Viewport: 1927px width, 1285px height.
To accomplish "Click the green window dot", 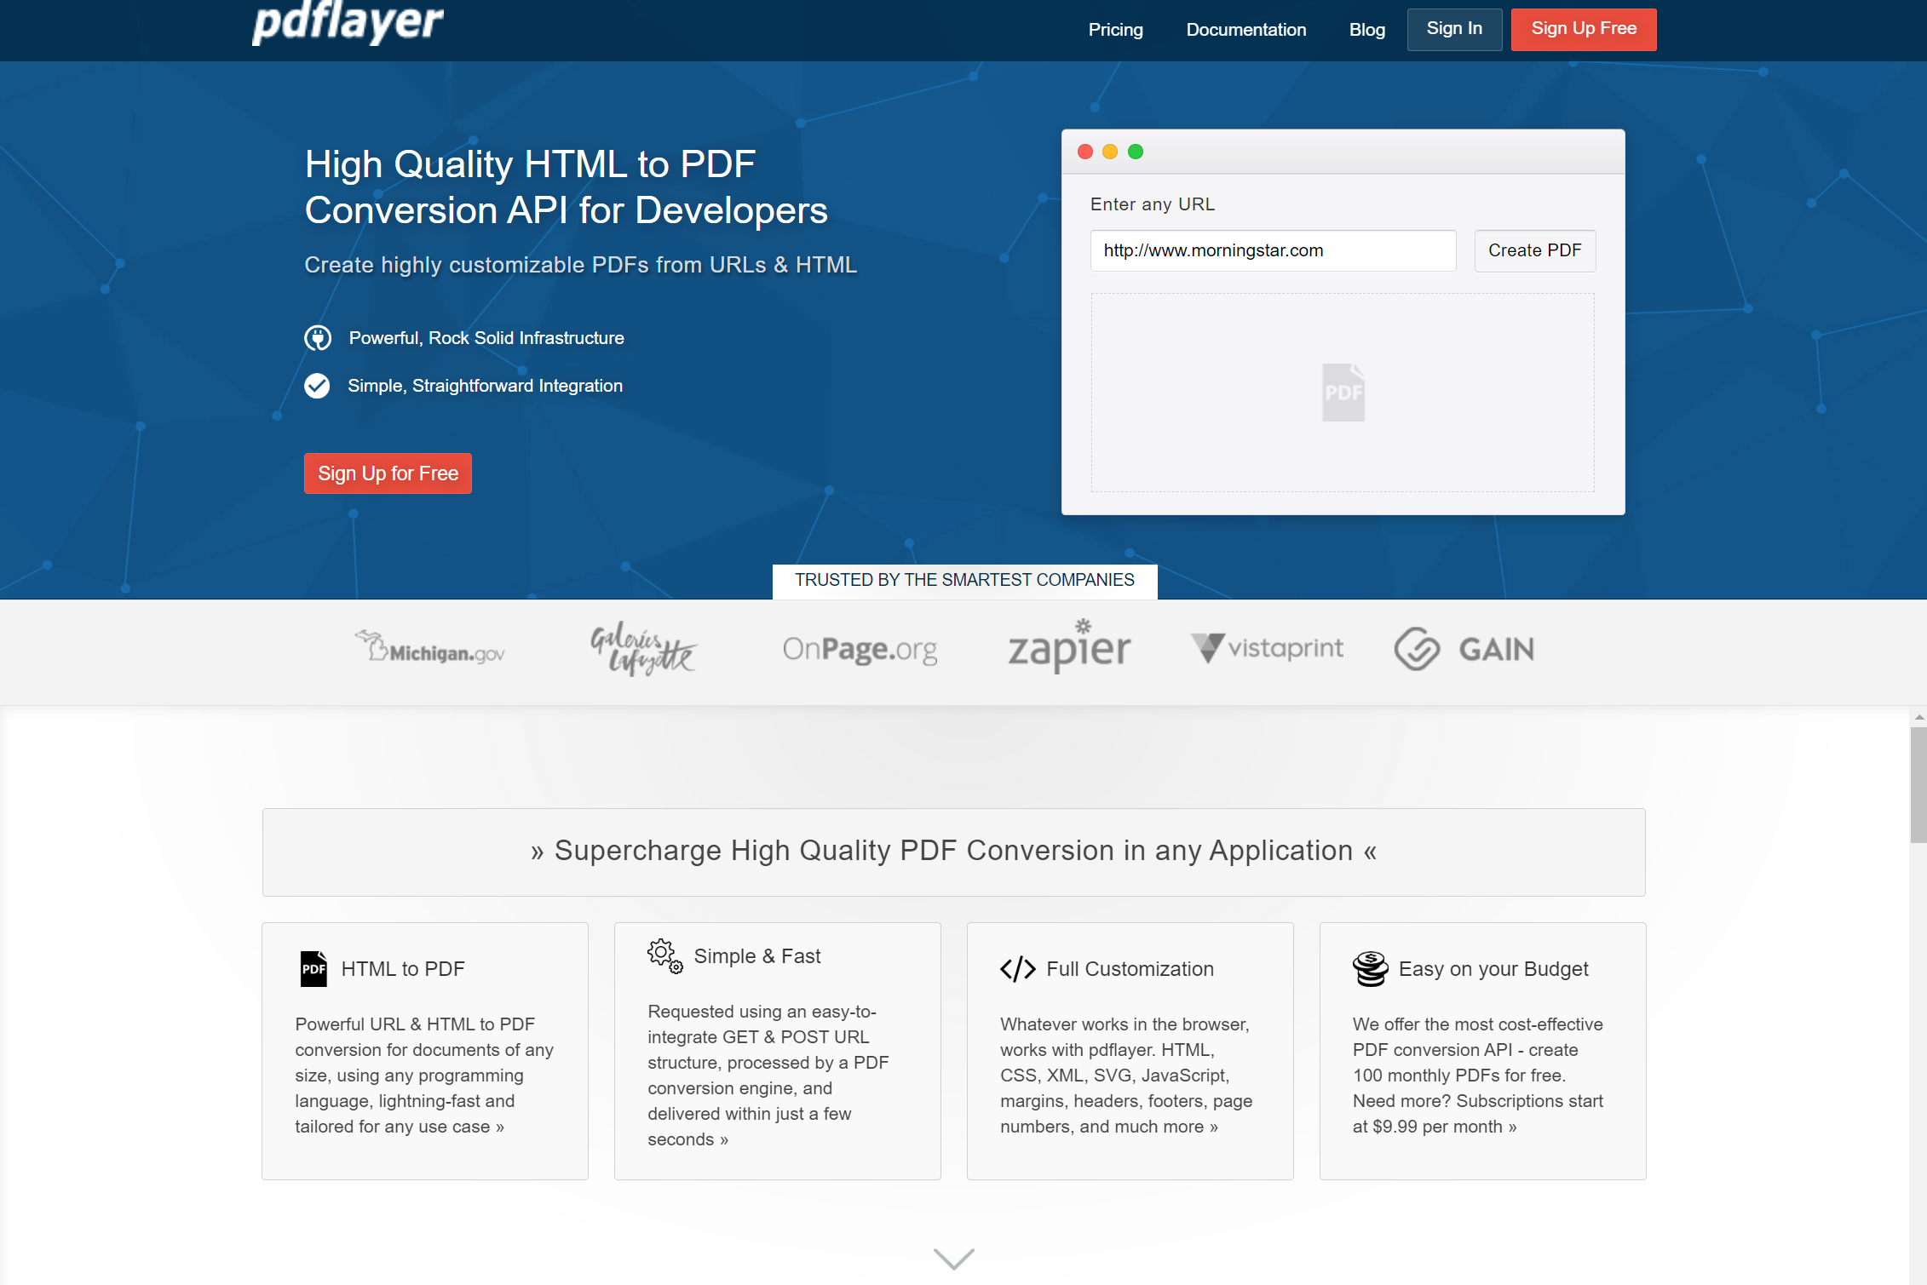I will tap(1136, 152).
